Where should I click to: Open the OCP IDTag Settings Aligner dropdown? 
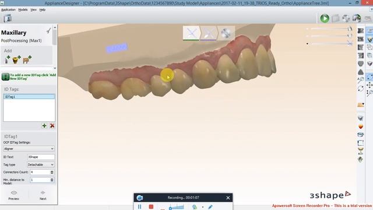click(29, 149)
